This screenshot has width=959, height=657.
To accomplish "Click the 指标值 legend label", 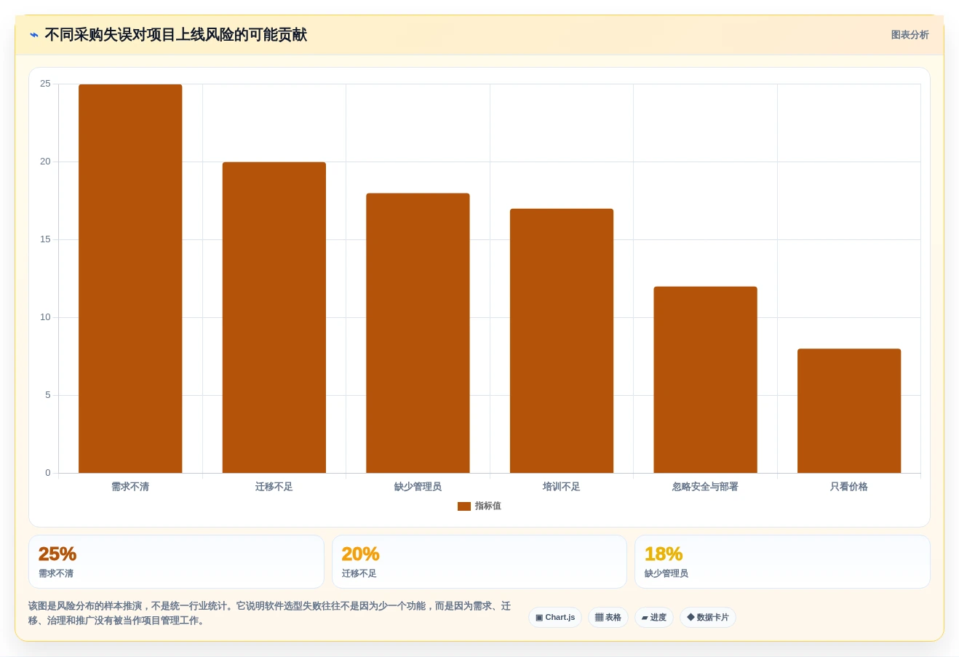I will tap(488, 506).
